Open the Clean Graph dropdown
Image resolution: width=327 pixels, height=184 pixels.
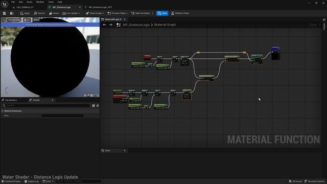click(x=95, y=13)
